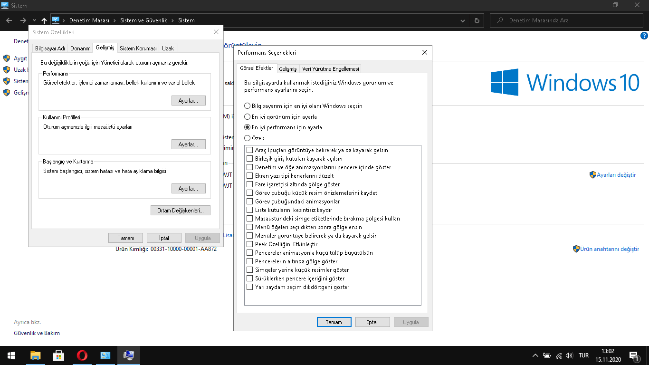Screen dimensions: 649x365
Task: Open the TUR input language indicator
Action: (x=584, y=355)
